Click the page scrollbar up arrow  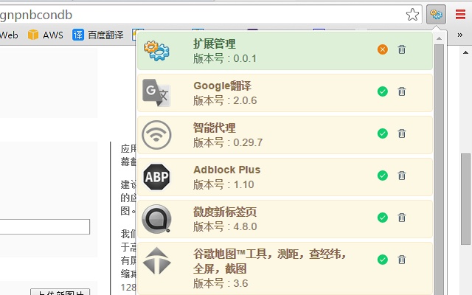click(x=465, y=52)
